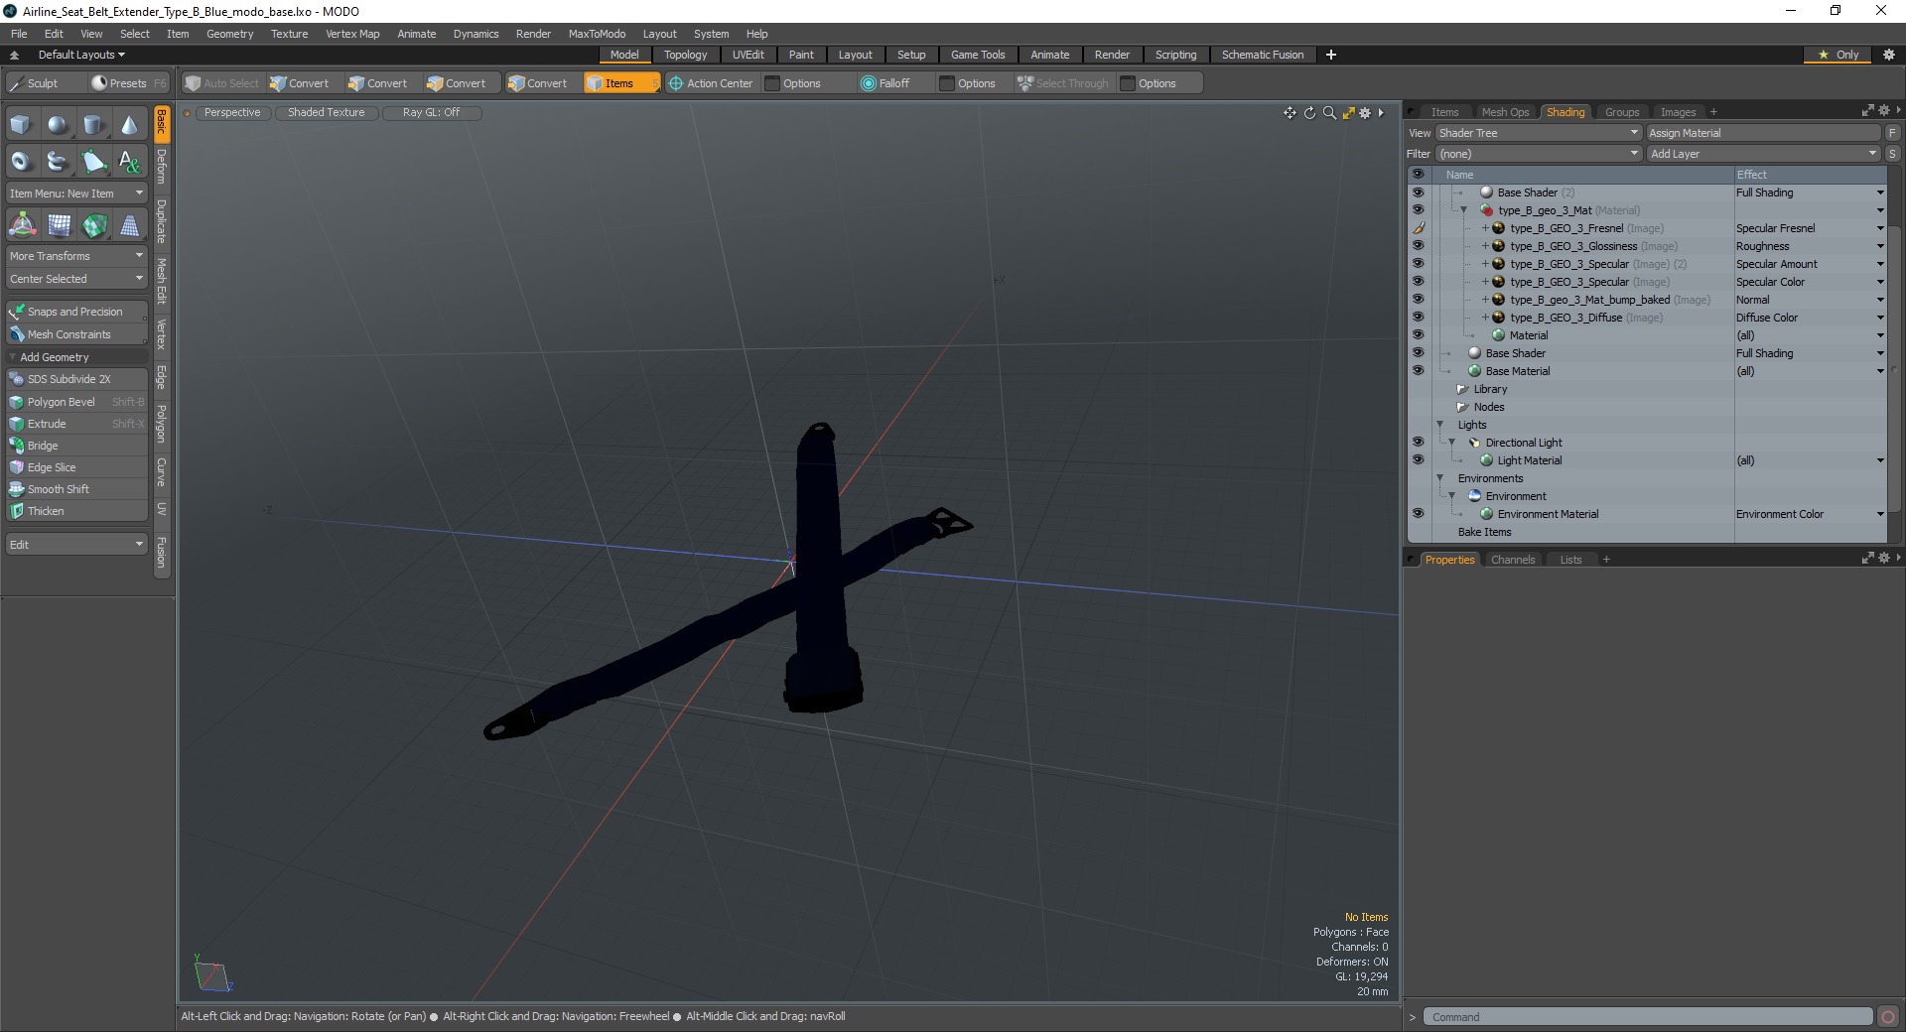
Task: Activate the Transform tool icon
Action: [22, 225]
